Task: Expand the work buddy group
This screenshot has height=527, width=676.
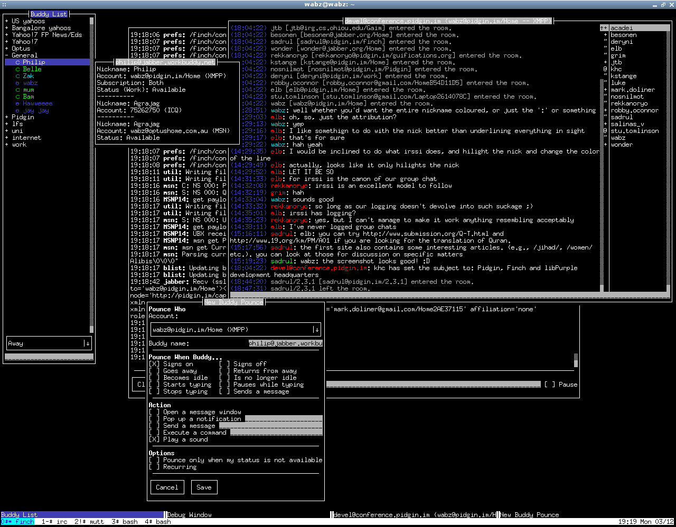Action: [x=7, y=145]
